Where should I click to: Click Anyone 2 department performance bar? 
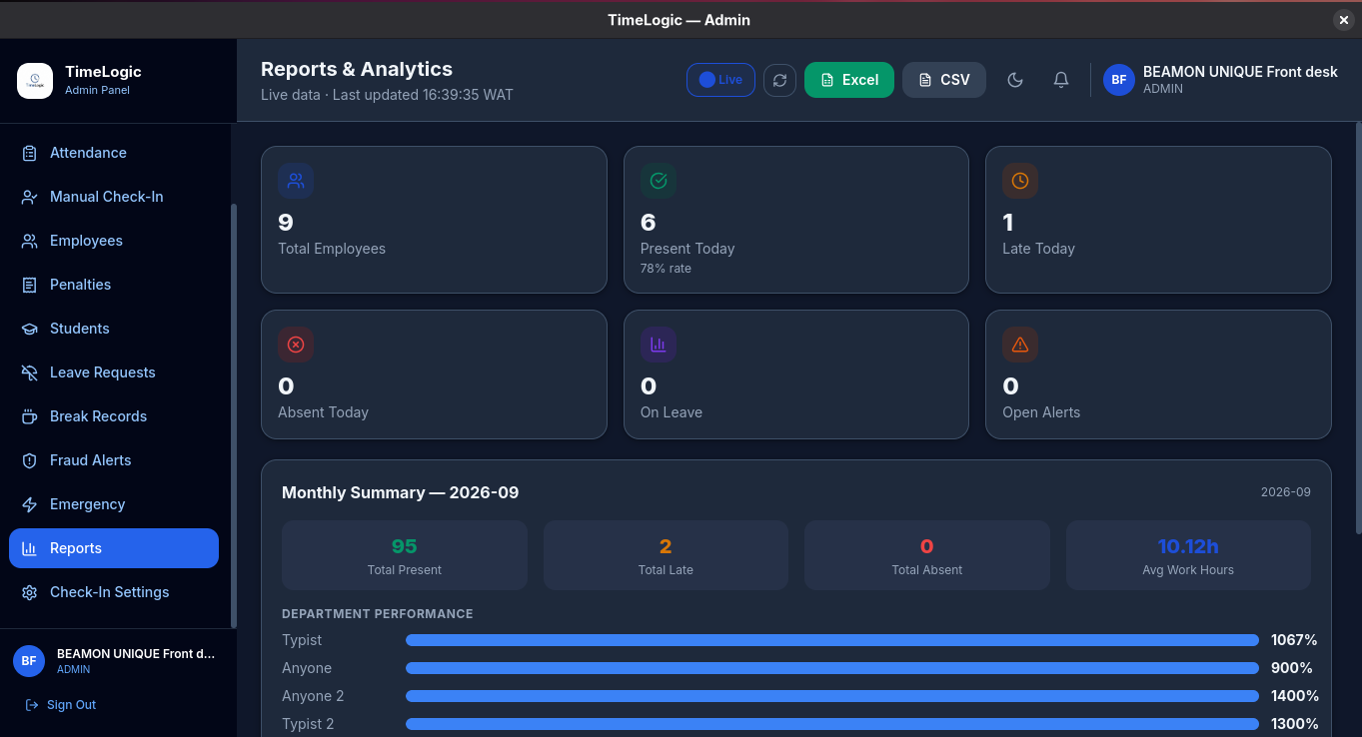pyautogui.click(x=832, y=696)
